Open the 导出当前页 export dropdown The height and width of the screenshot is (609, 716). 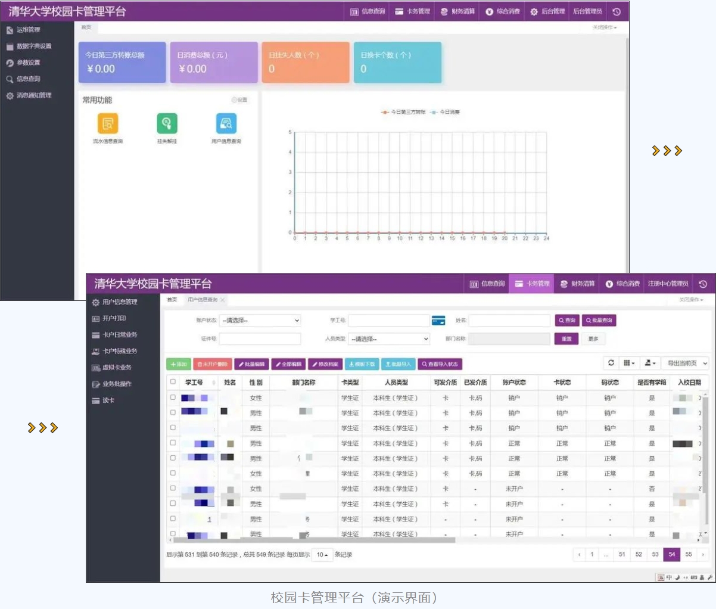(686, 363)
